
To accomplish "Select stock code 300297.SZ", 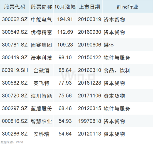I will point(15,108).
